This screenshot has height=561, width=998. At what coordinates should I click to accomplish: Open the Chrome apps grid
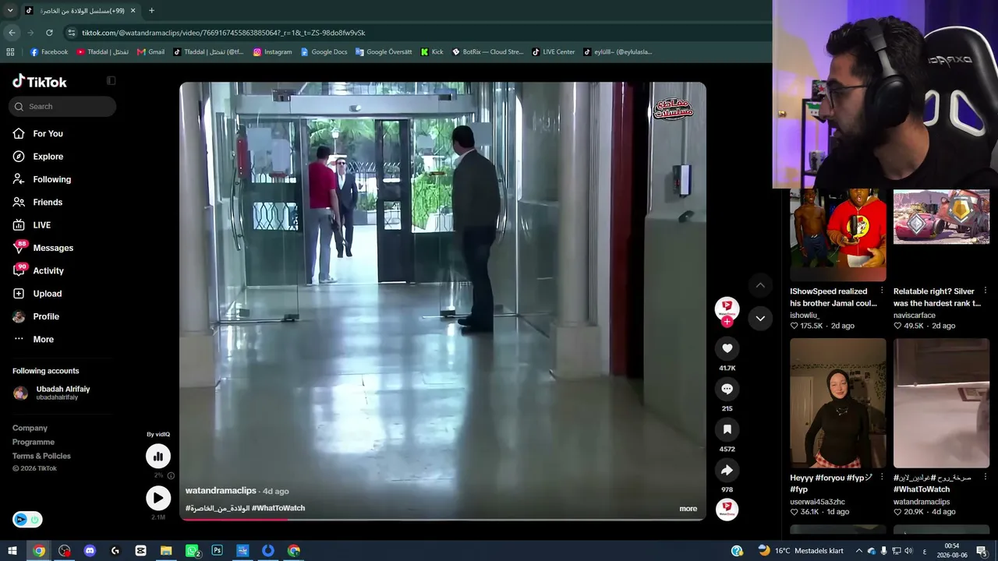pos(10,52)
